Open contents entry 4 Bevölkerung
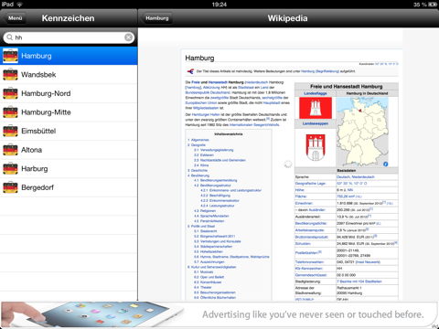The height and width of the screenshot is (329, 439). click(198, 175)
